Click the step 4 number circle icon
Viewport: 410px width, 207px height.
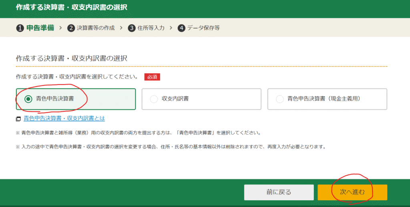point(182,28)
